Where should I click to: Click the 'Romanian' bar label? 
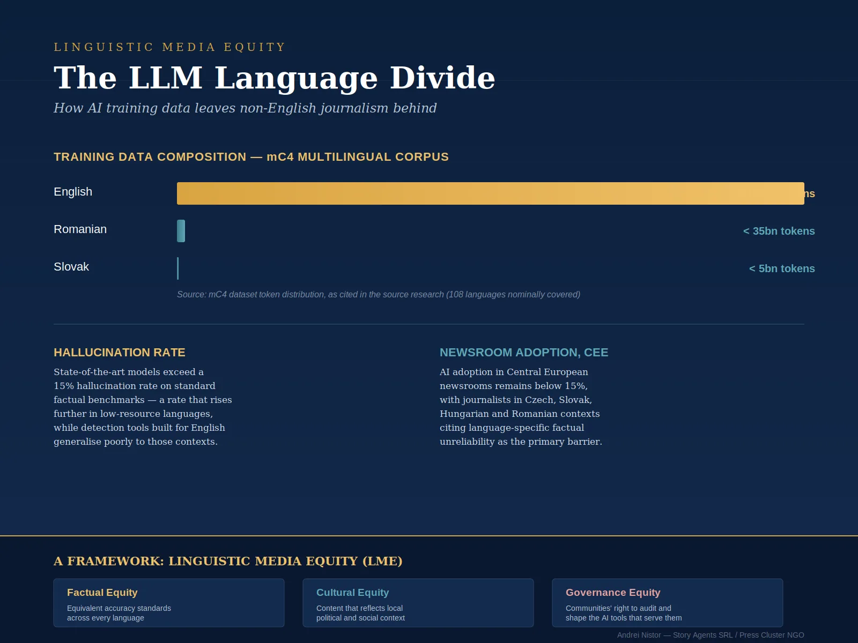tap(80, 229)
